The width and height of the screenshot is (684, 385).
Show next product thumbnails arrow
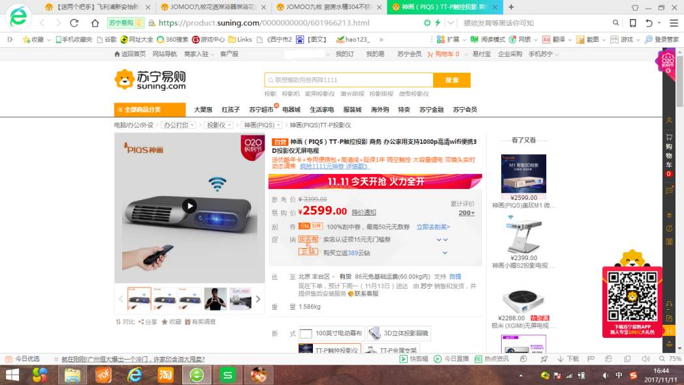click(258, 299)
